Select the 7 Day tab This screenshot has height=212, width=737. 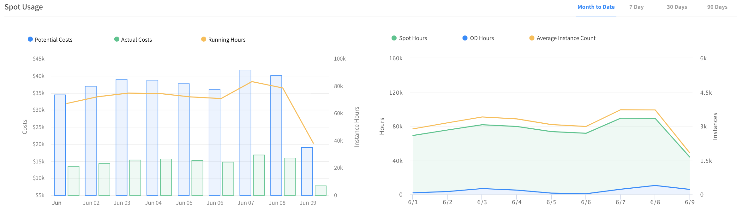pyautogui.click(x=636, y=7)
